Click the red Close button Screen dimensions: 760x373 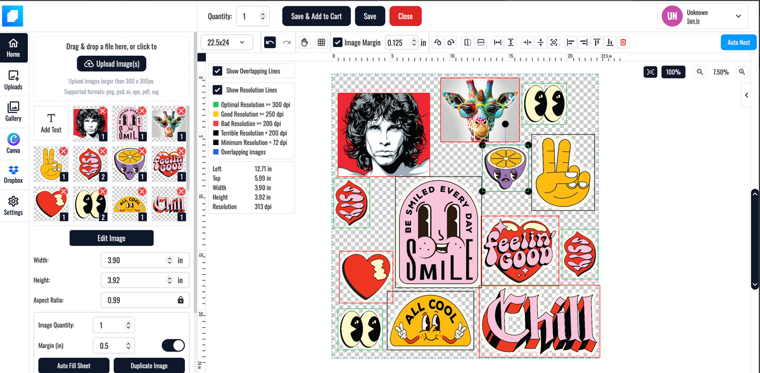click(405, 16)
